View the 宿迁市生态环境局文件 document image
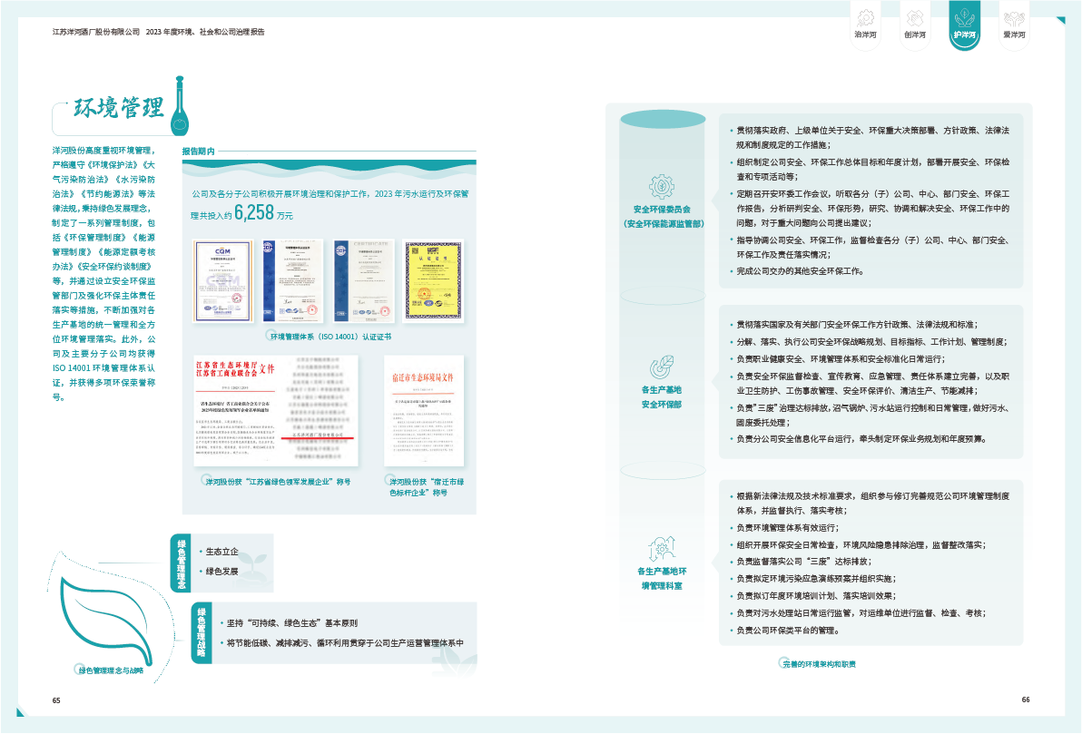The width and height of the screenshot is (1082, 734). 425,411
